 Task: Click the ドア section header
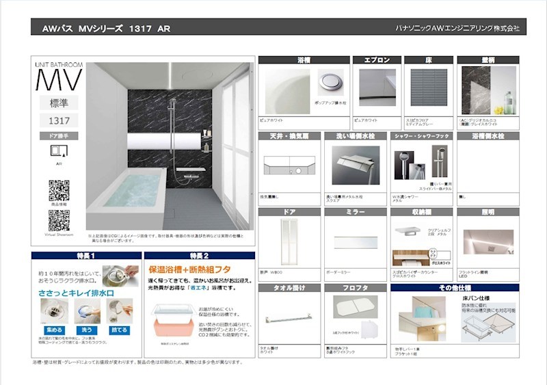tap(289, 212)
